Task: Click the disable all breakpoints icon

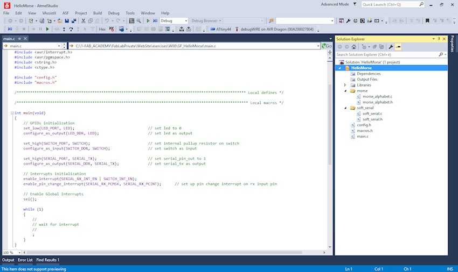Action: (112, 29)
